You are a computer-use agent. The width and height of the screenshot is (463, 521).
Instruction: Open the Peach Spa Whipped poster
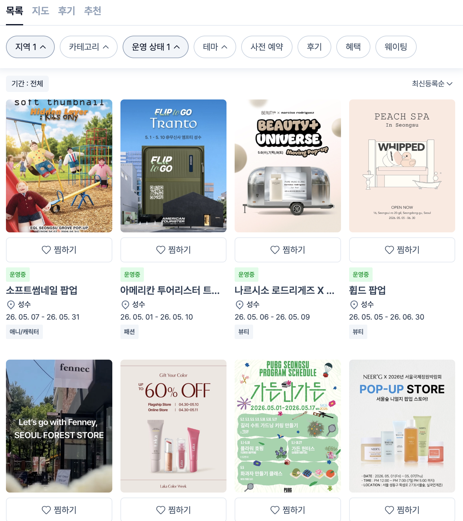402,166
